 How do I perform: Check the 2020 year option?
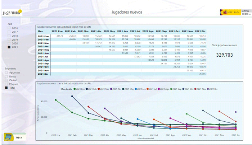coord(9,43)
